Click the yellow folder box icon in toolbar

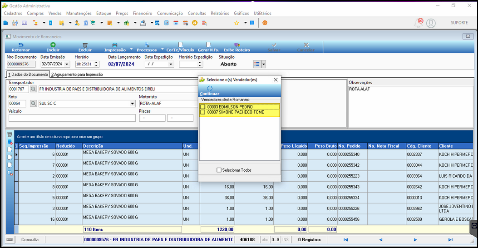[62, 23]
